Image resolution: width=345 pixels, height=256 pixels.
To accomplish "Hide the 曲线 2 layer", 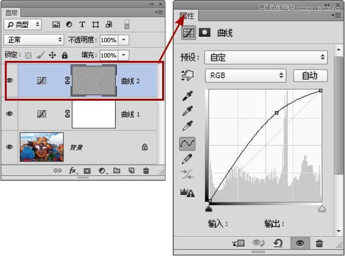I will (9, 81).
